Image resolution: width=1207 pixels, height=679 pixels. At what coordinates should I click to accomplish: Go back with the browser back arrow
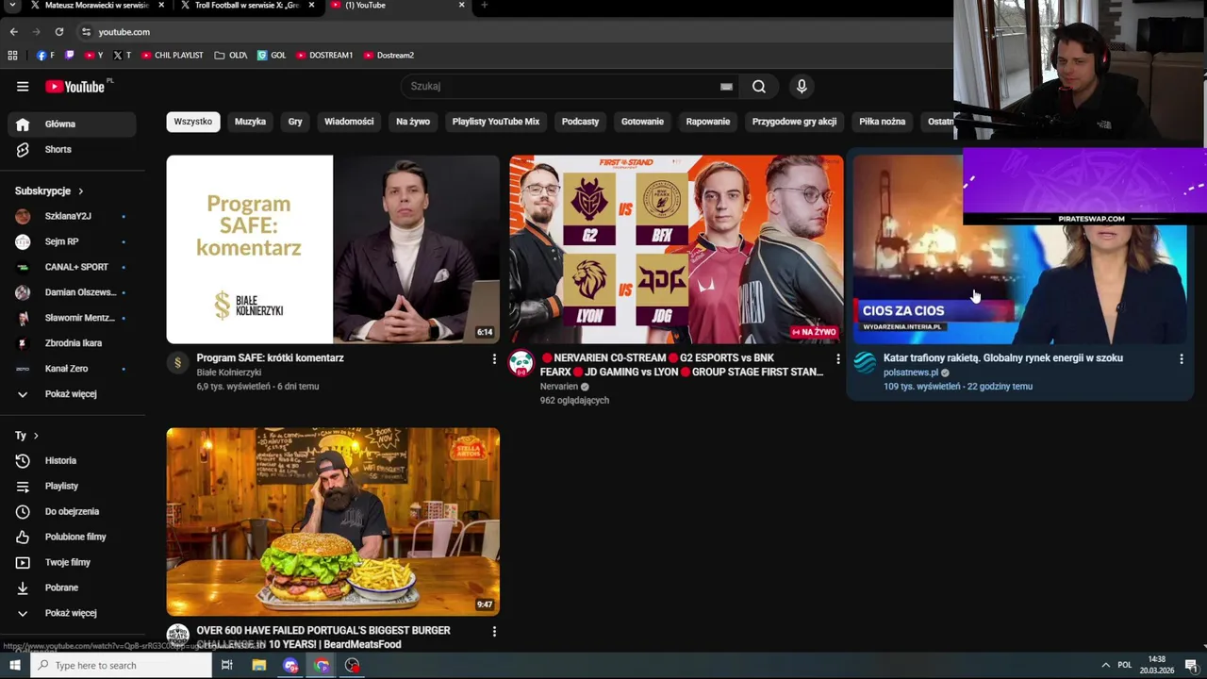14,32
